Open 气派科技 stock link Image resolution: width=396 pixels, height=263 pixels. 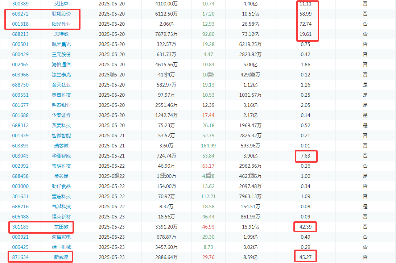[x=61, y=206]
